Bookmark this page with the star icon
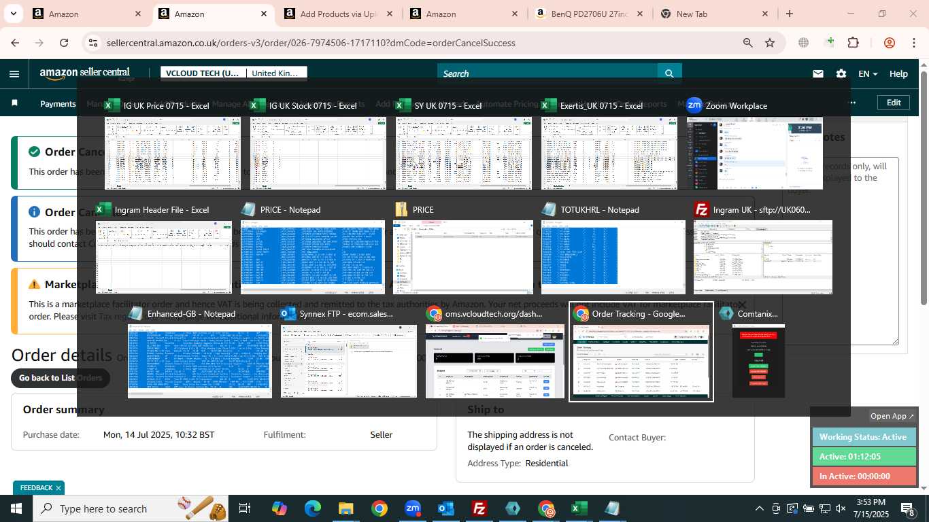Image resolution: width=929 pixels, height=522 pixels. point(770,43)
